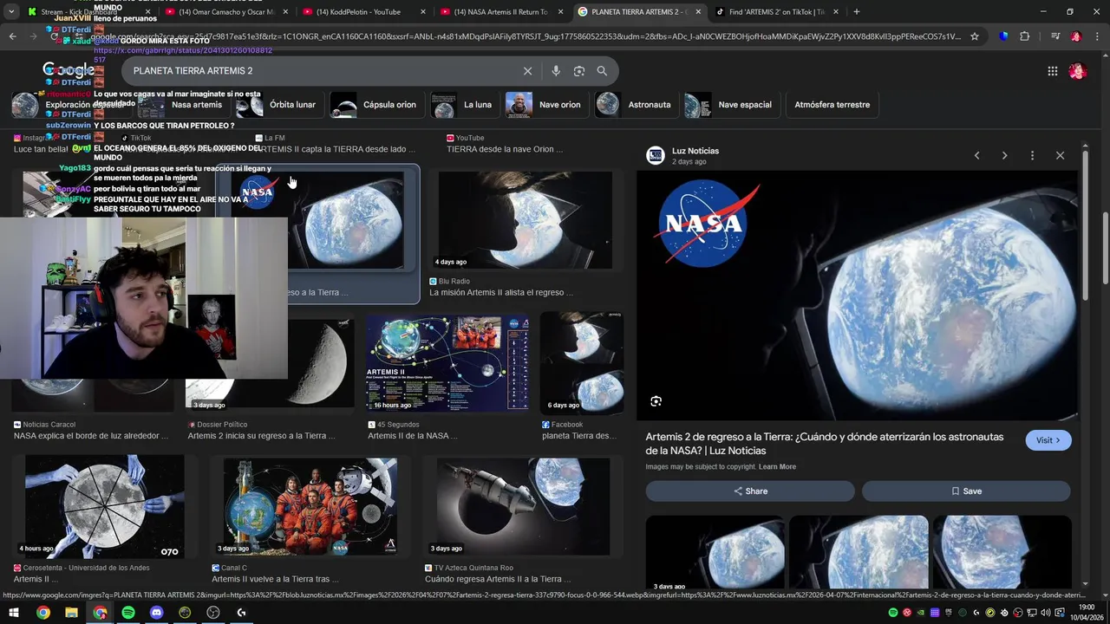Submit search with the magnifier icon
Image resolution: width=1110 pixels, height=624 pixels.
[602, 71]
